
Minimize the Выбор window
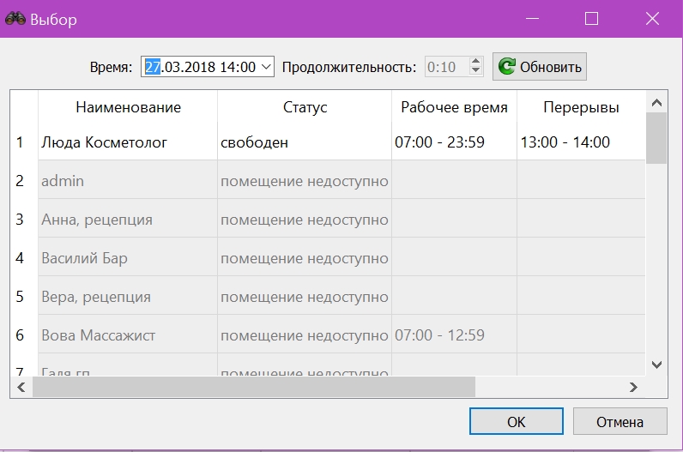532,19
